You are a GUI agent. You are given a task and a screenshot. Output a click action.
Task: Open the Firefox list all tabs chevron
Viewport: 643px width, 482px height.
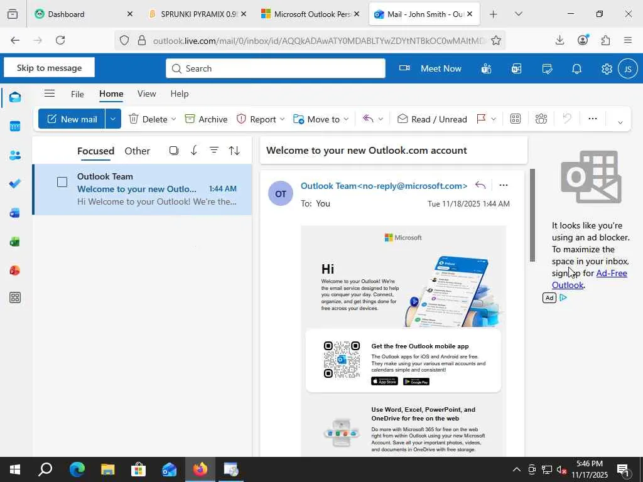click(518, 14)
